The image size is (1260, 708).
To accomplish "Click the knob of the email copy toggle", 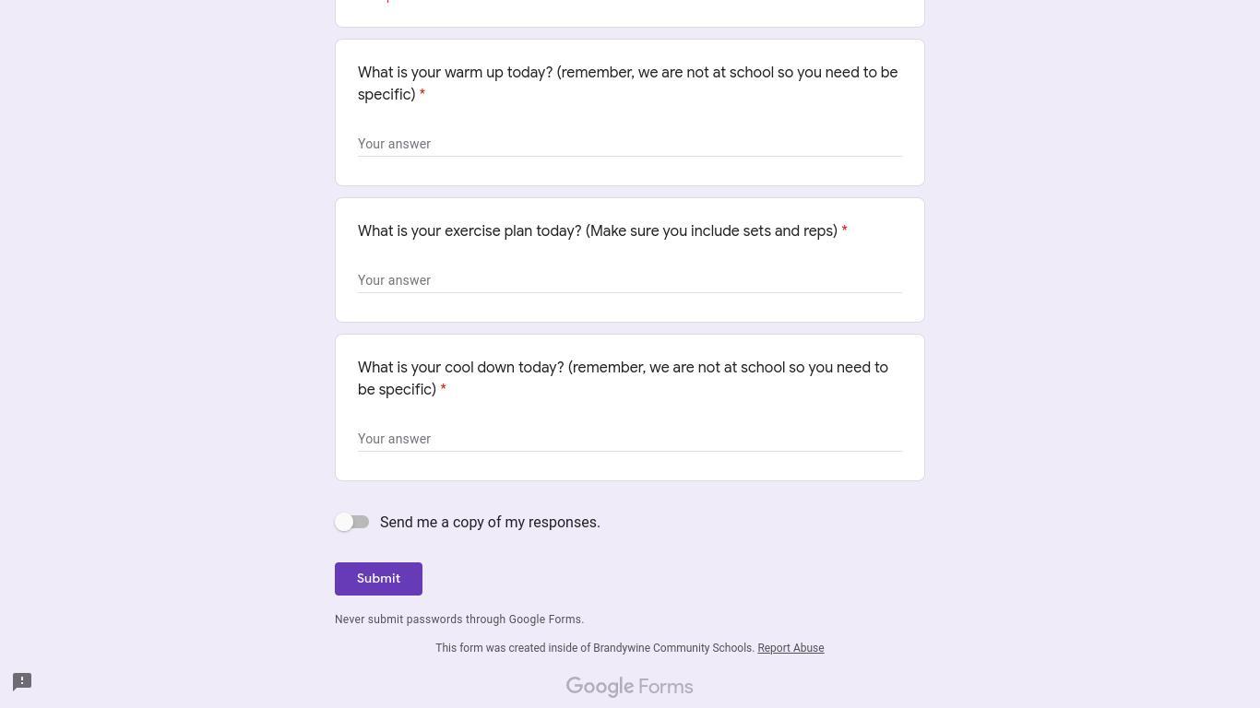I will point(344,522).
